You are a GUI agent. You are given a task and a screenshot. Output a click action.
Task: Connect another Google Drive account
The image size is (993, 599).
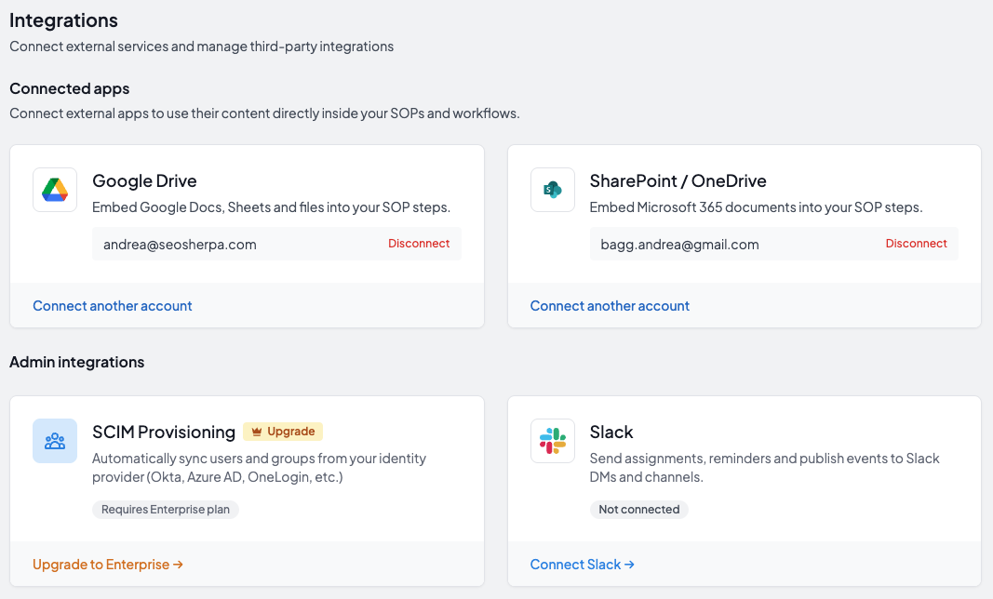point(112,306)
